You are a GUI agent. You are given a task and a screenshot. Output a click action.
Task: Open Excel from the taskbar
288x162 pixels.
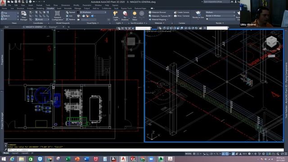(68, 159)
